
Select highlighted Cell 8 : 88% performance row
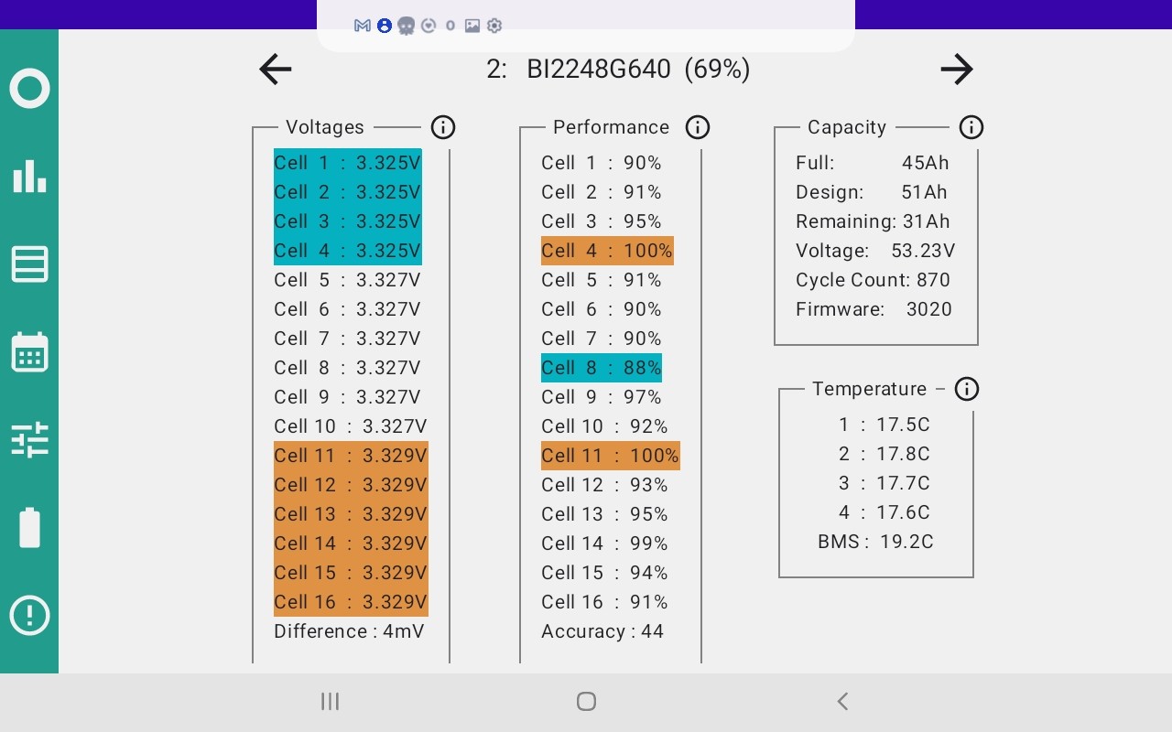click(x=602, y=368)
